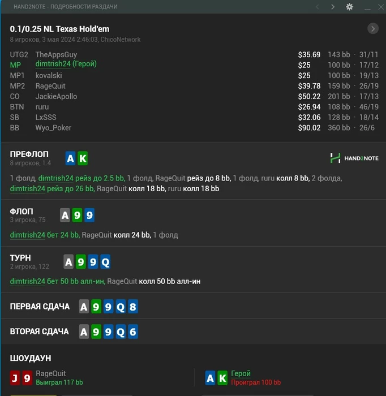Open dimtrish24 (Герой) player link in seat list

coord(66,64)
